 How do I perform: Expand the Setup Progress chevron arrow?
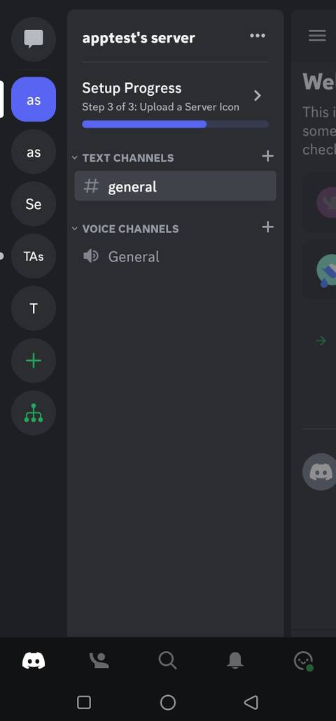point(258,95)
